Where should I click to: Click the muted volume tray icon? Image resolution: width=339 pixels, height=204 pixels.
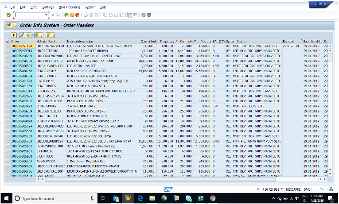click(x=298, y=198)
